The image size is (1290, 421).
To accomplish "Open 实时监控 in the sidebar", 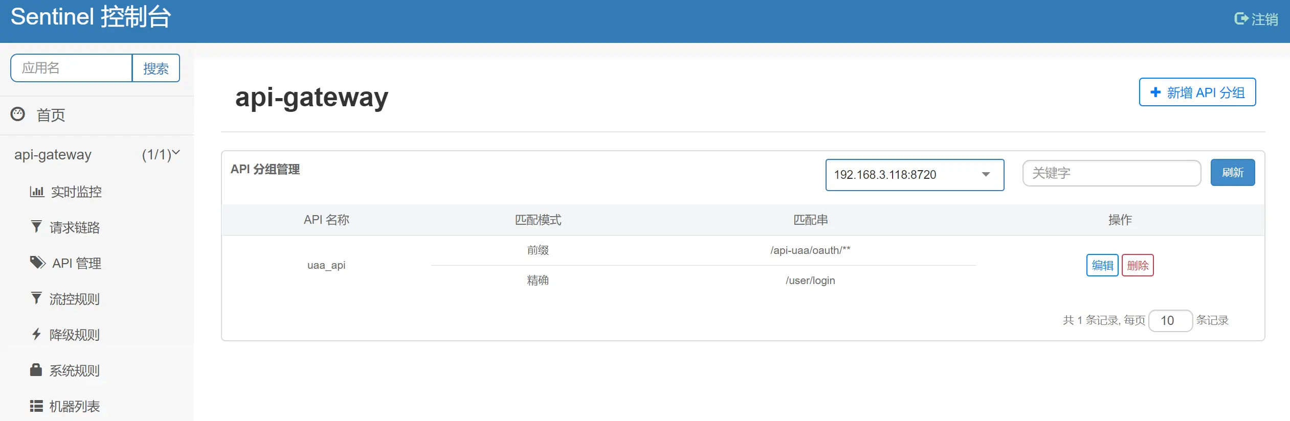I will click(76, 192).
